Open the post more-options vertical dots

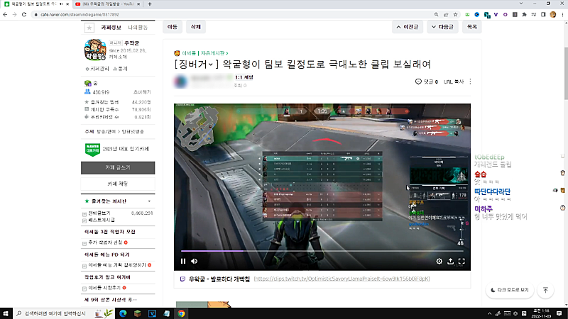(x=470, y=82)
